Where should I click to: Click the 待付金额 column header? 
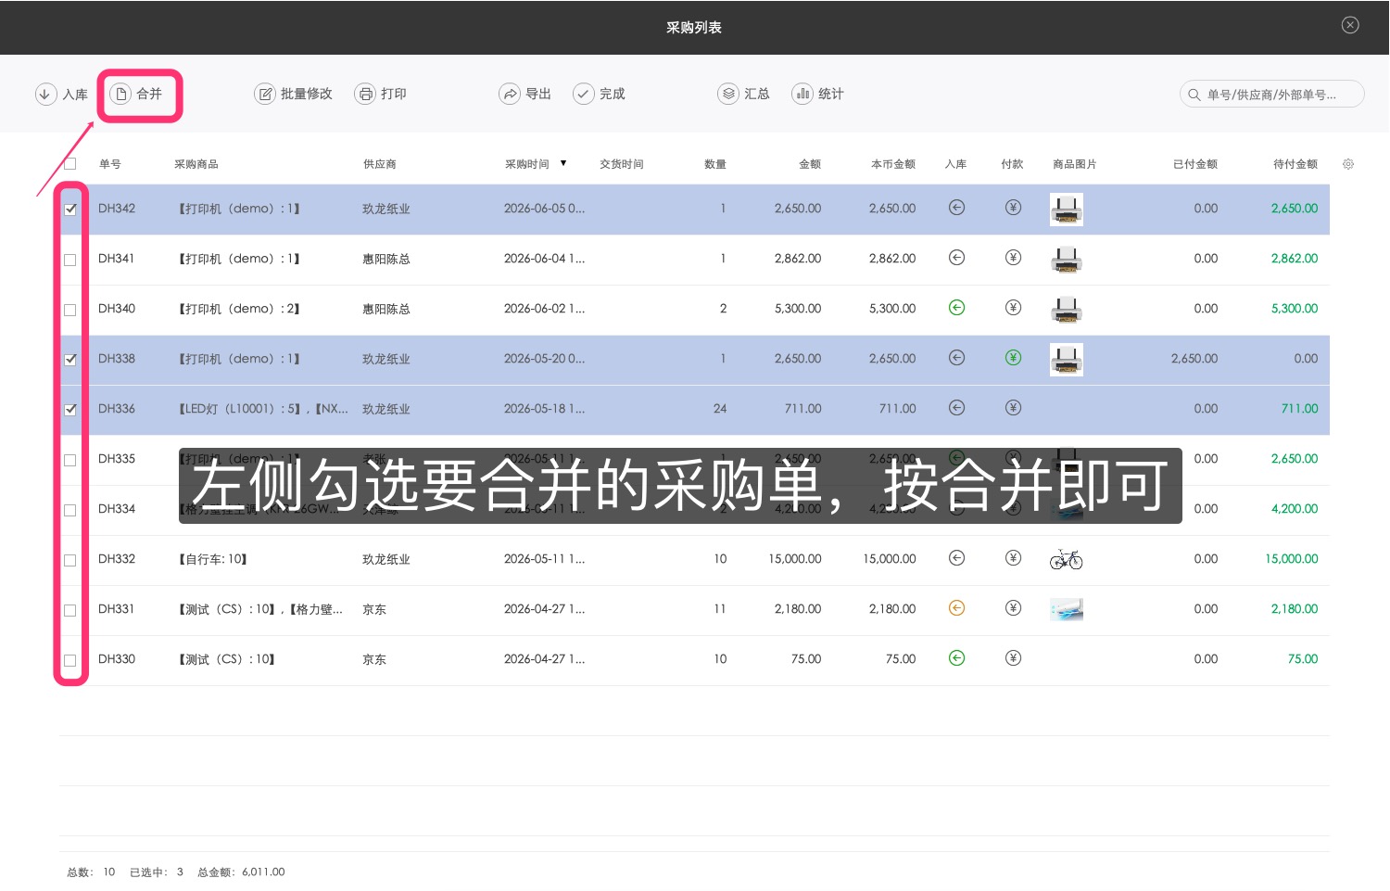(1295, 164)
